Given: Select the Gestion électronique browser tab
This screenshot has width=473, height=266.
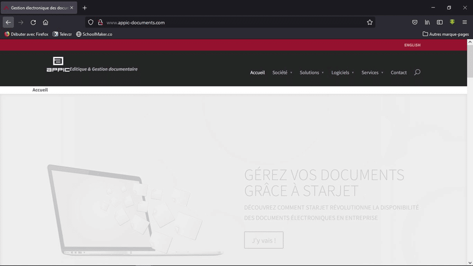Looking at the screenshot, I should pos(39,8).
